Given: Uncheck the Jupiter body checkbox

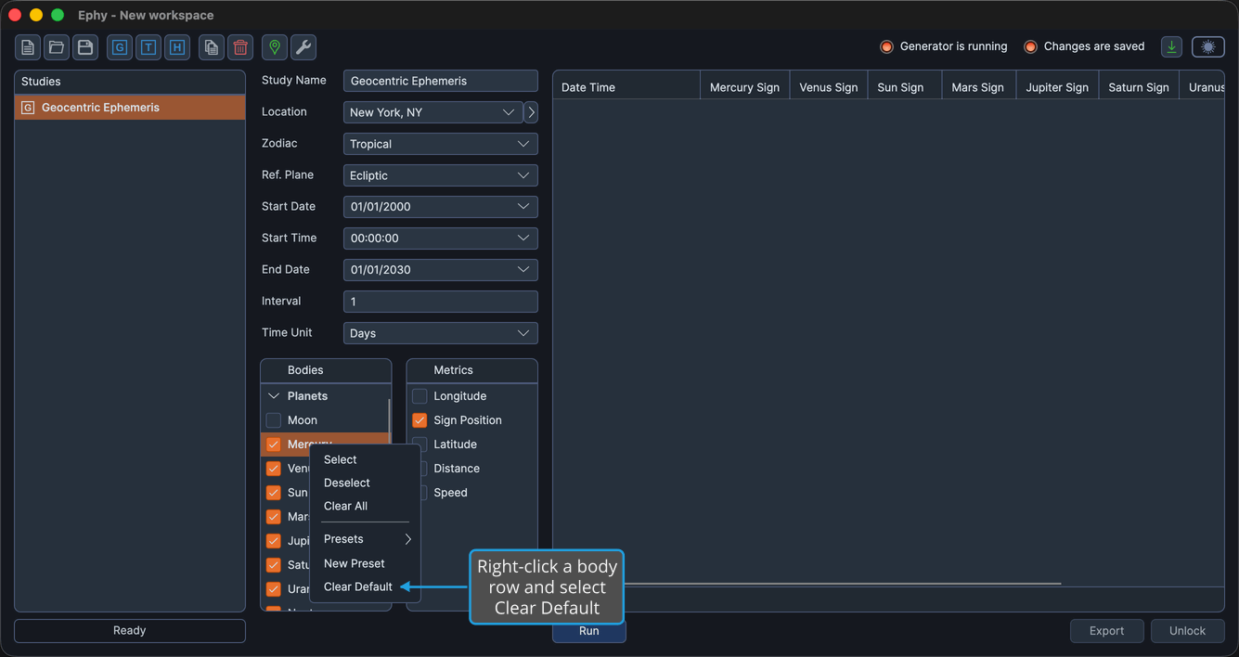Looking at the screenshot, I should pos(274,541).
